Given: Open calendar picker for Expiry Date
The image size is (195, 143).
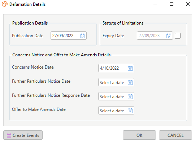Looking at the screenshot, I should pos(169,36).
